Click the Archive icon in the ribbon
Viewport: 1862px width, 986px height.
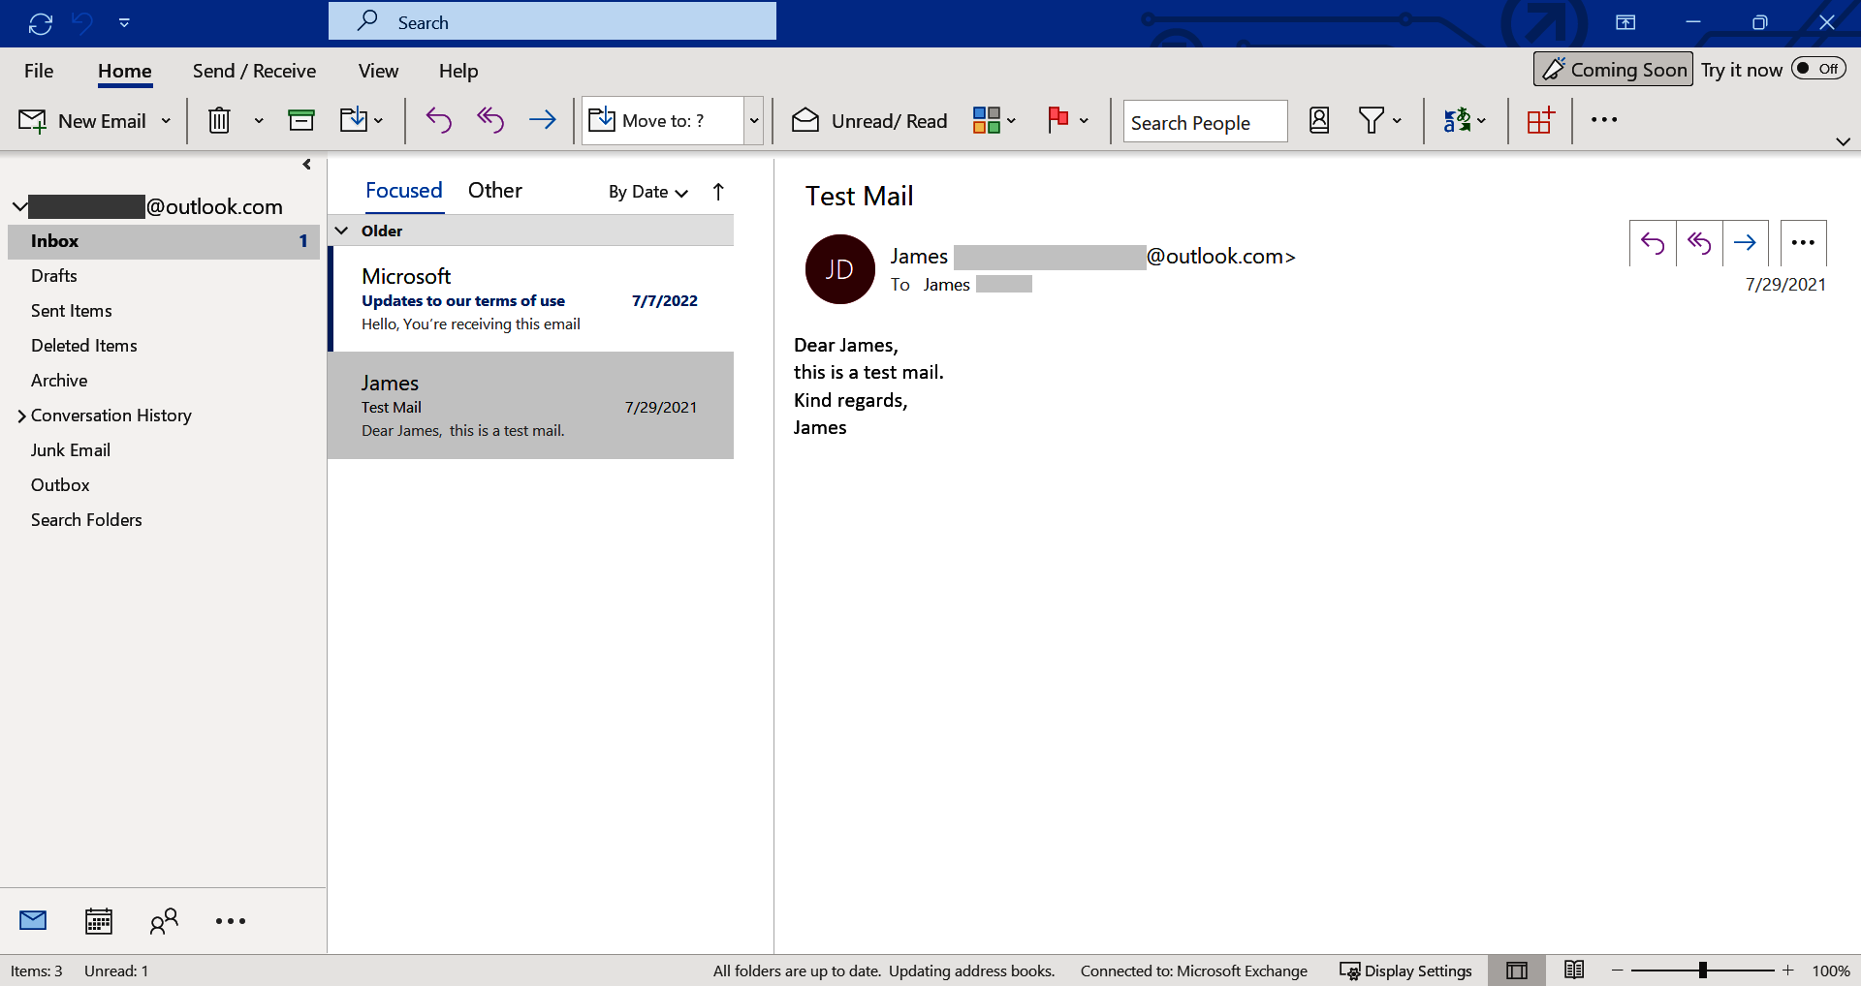(x=300, y=120)
